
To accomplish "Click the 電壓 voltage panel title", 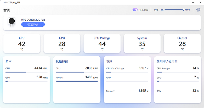I will 109,62.
